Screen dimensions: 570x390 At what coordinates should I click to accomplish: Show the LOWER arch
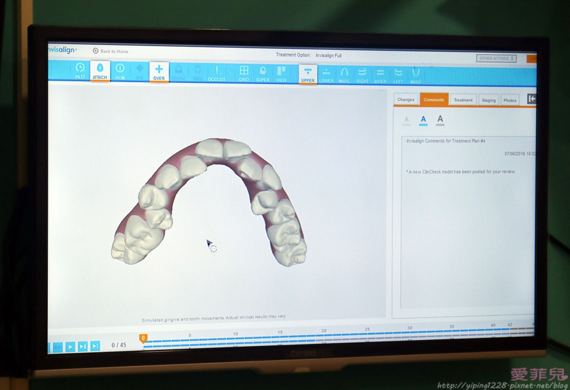(x=326, y=74)
